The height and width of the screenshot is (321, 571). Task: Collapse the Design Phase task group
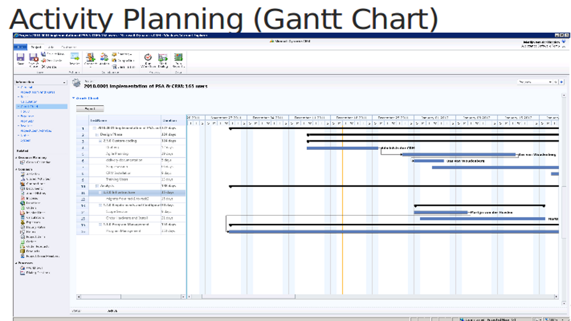pos(97,135)
